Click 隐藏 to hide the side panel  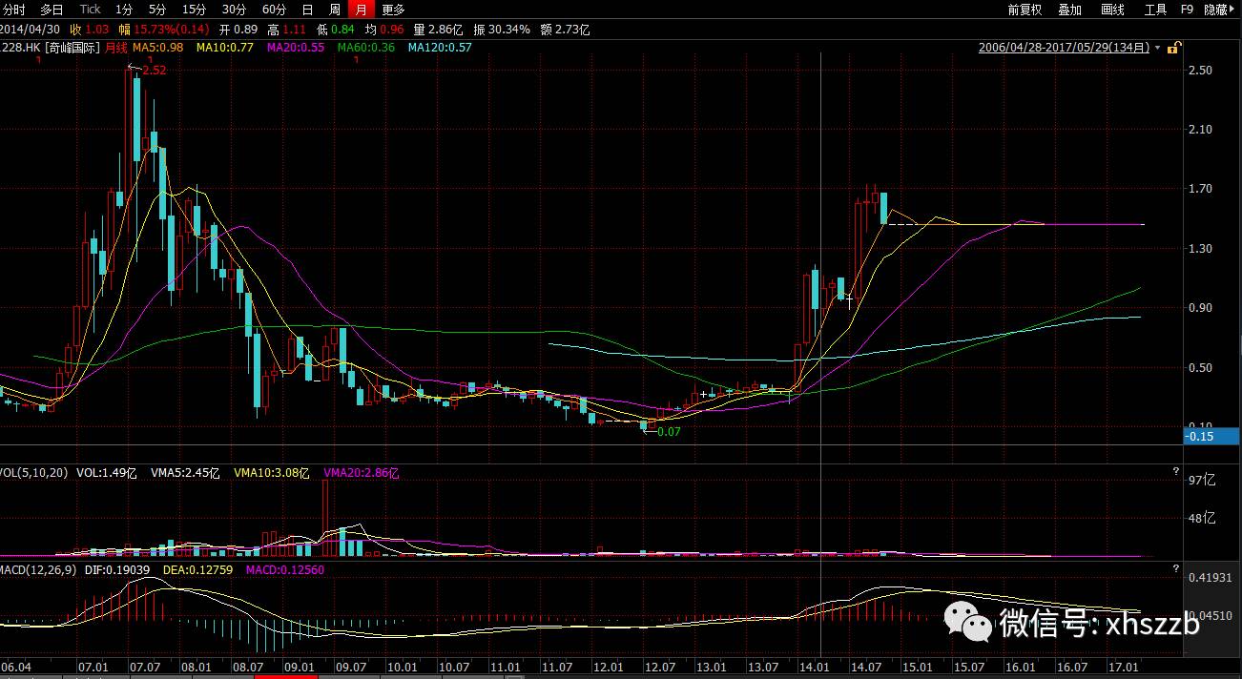click(1216, 10)
